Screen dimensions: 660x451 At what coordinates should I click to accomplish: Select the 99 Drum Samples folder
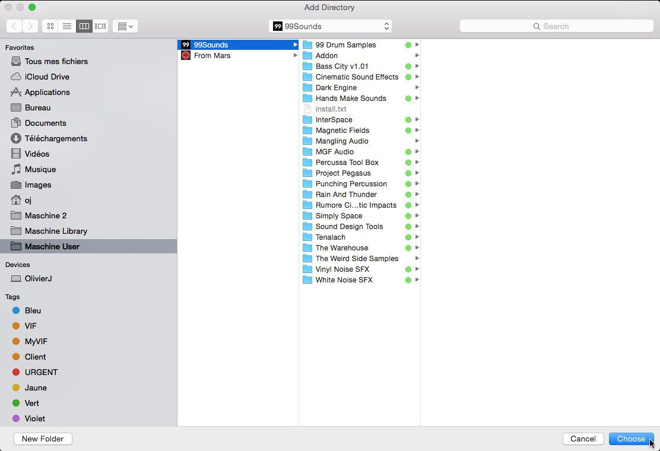347,45
